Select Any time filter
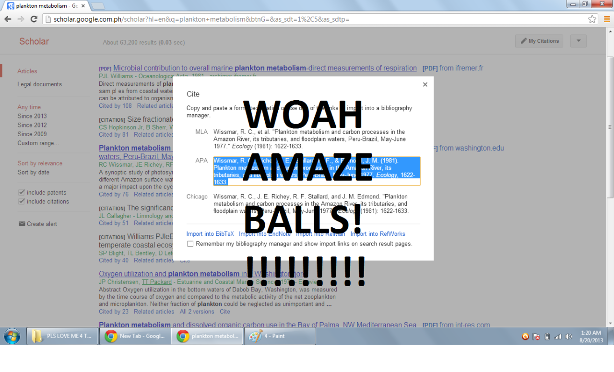The width and height of the screenshot is (614, 372). pyautogui.click(x=29, y=107)
